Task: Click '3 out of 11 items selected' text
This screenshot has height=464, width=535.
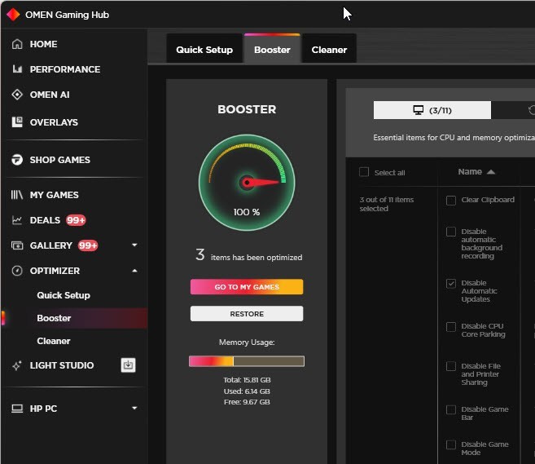Action: click(386, 204)
